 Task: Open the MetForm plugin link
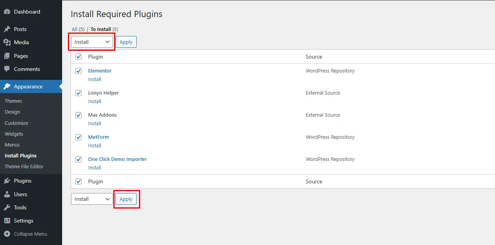point(99,137)
